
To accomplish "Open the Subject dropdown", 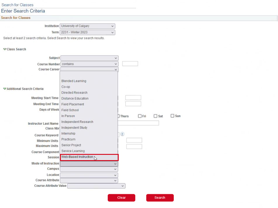I will (89, 58).
